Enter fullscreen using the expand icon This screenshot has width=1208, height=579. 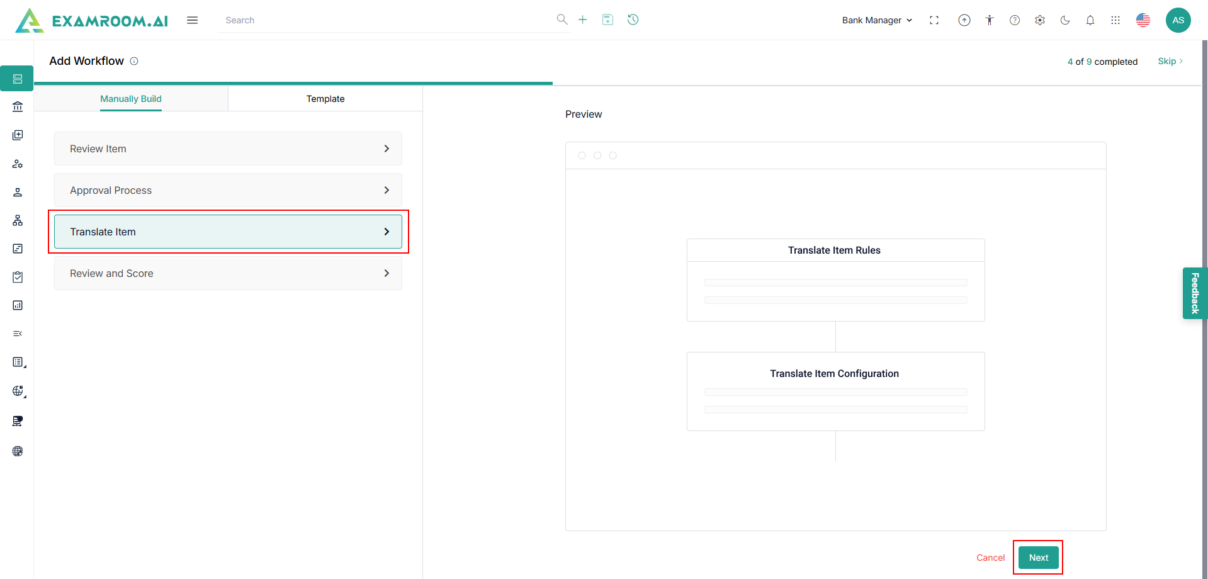click(x=934, y=20)
